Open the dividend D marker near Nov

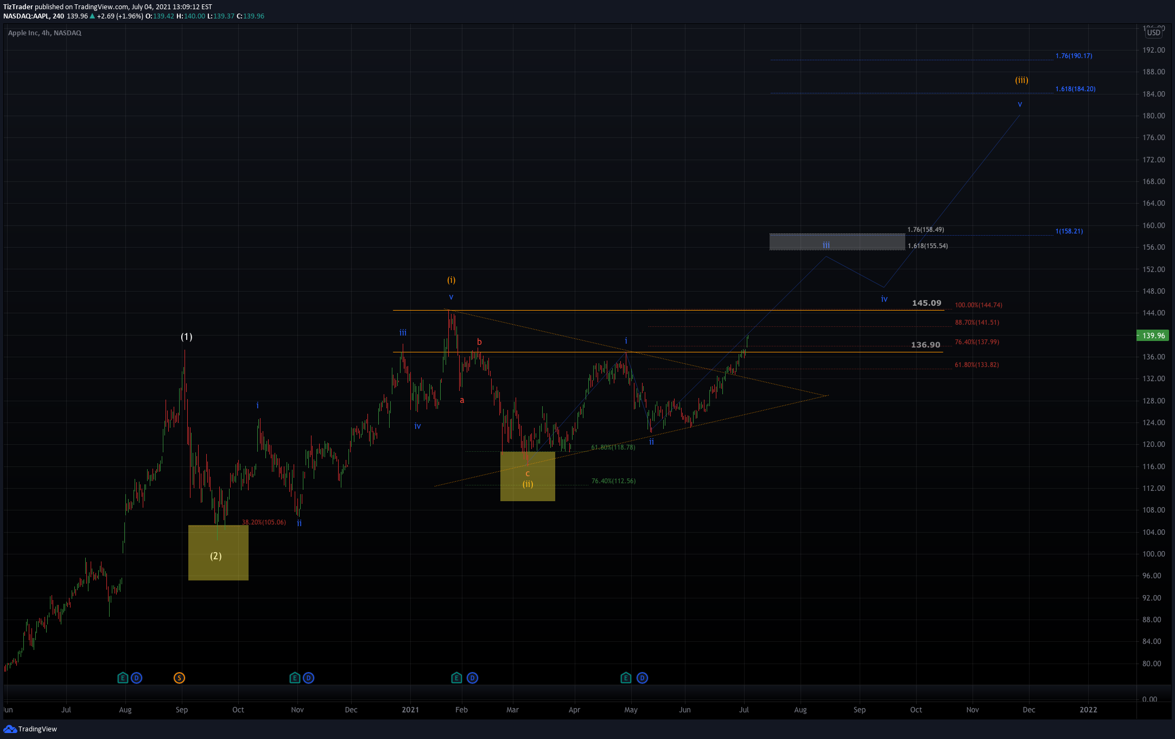pyautogui.click(x=309, y=678)
